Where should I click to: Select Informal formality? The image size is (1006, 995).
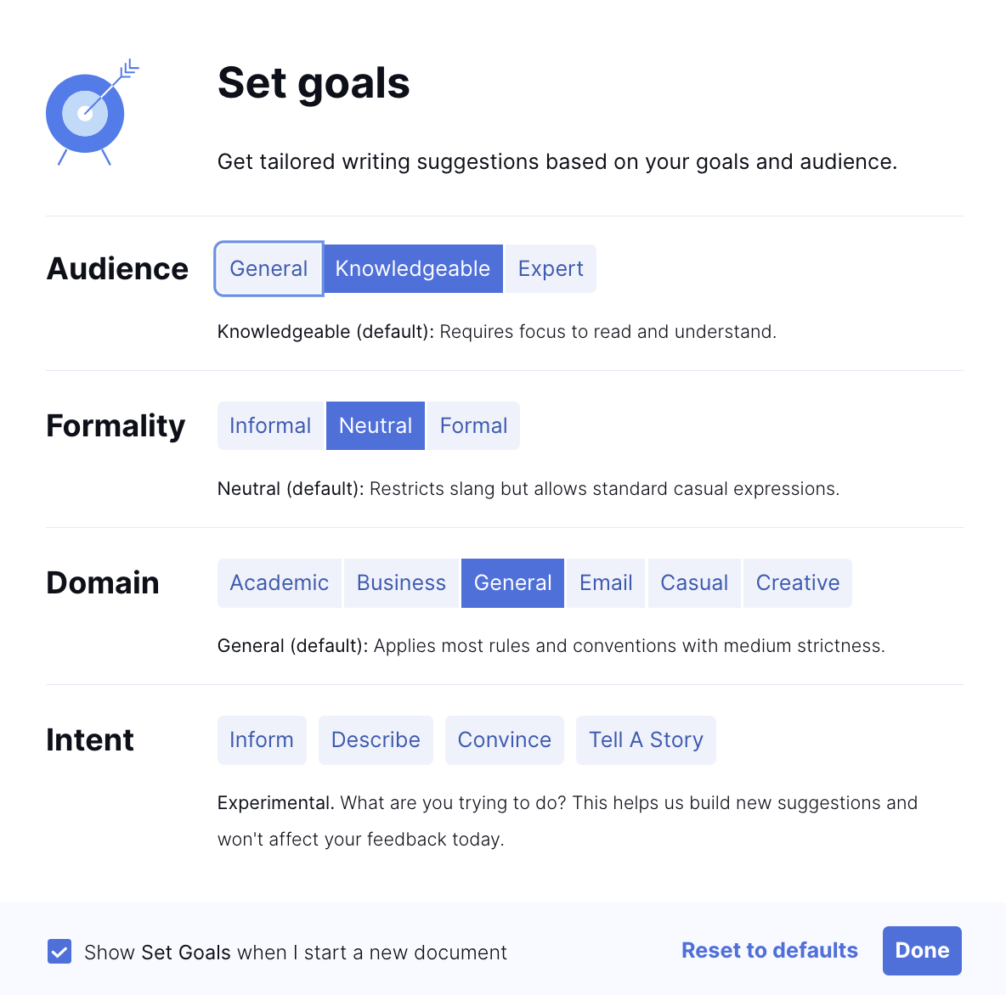[270, 426]
